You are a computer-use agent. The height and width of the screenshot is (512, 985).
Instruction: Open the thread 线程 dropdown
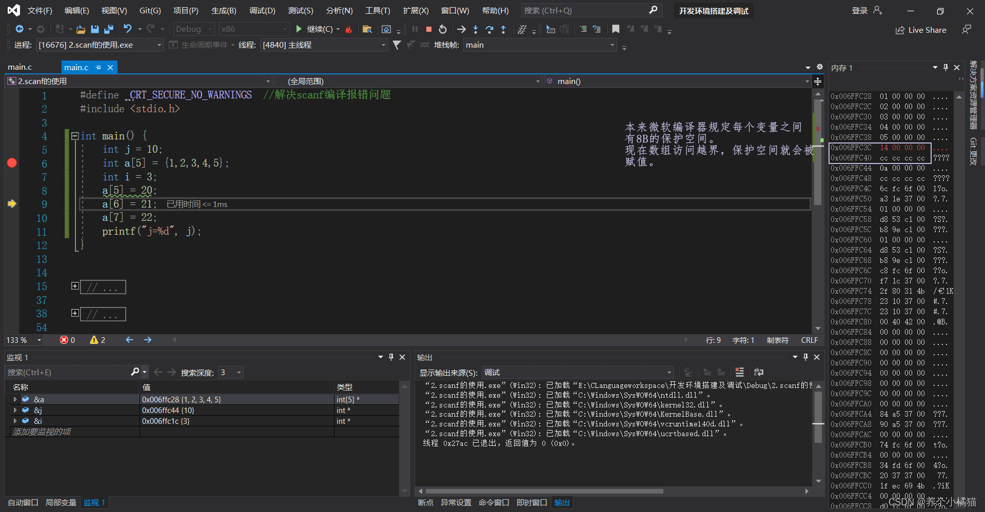324,45
